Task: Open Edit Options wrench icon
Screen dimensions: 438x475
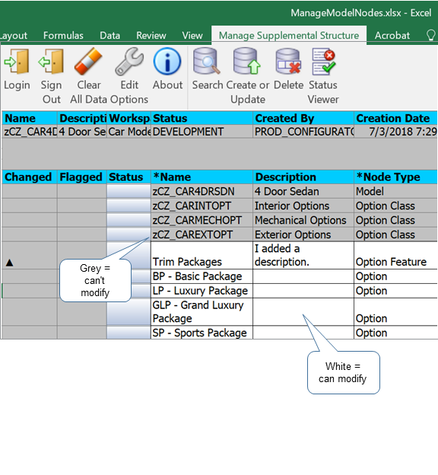Action: pyautogui.click(x=129, y=62)
